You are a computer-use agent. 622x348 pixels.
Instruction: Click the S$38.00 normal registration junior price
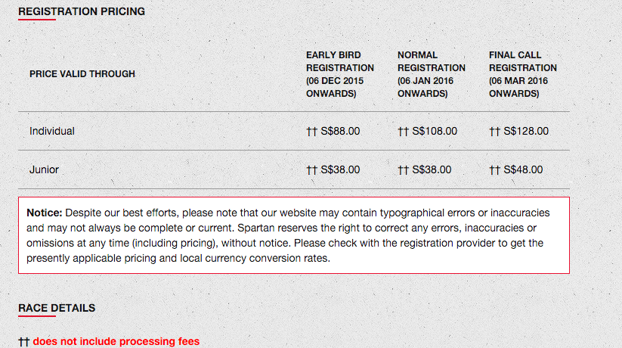tap(432, 169)
